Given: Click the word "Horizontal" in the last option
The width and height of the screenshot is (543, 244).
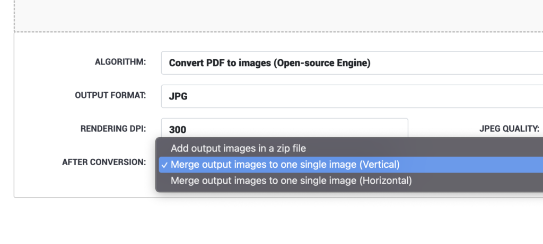Looking at the screenshot, I should point(386,181).
